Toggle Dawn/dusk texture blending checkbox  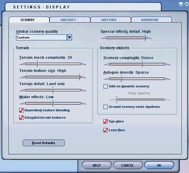(x=21, y=110)
